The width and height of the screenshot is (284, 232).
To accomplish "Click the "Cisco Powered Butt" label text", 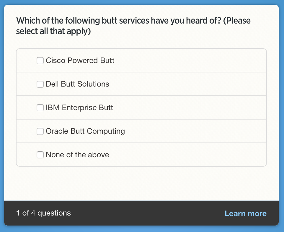I will tap(80, 61).
